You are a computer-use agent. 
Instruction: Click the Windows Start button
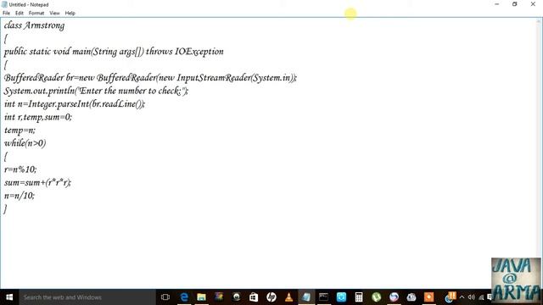[x=9, y=297]
